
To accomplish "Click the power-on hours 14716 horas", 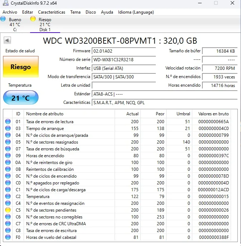I will (x=220, y=86).
